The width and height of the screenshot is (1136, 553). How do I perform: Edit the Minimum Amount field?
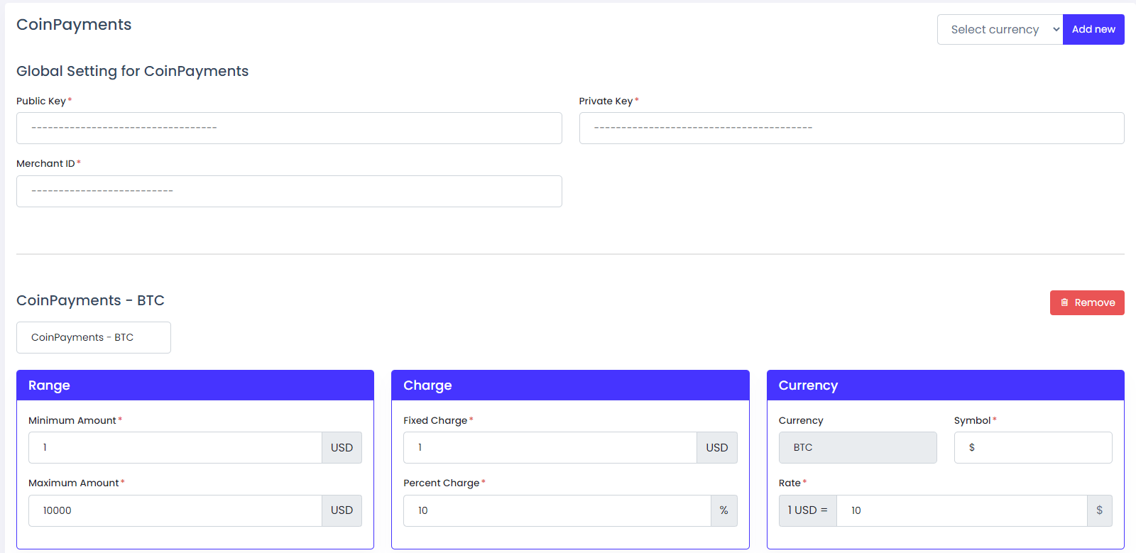coord(175,447)
